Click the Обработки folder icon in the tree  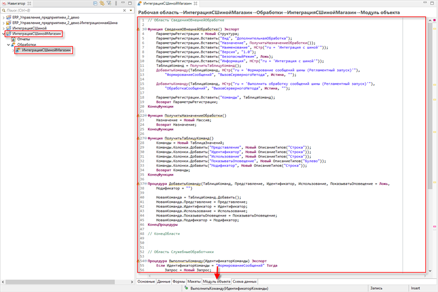(14, 45)
